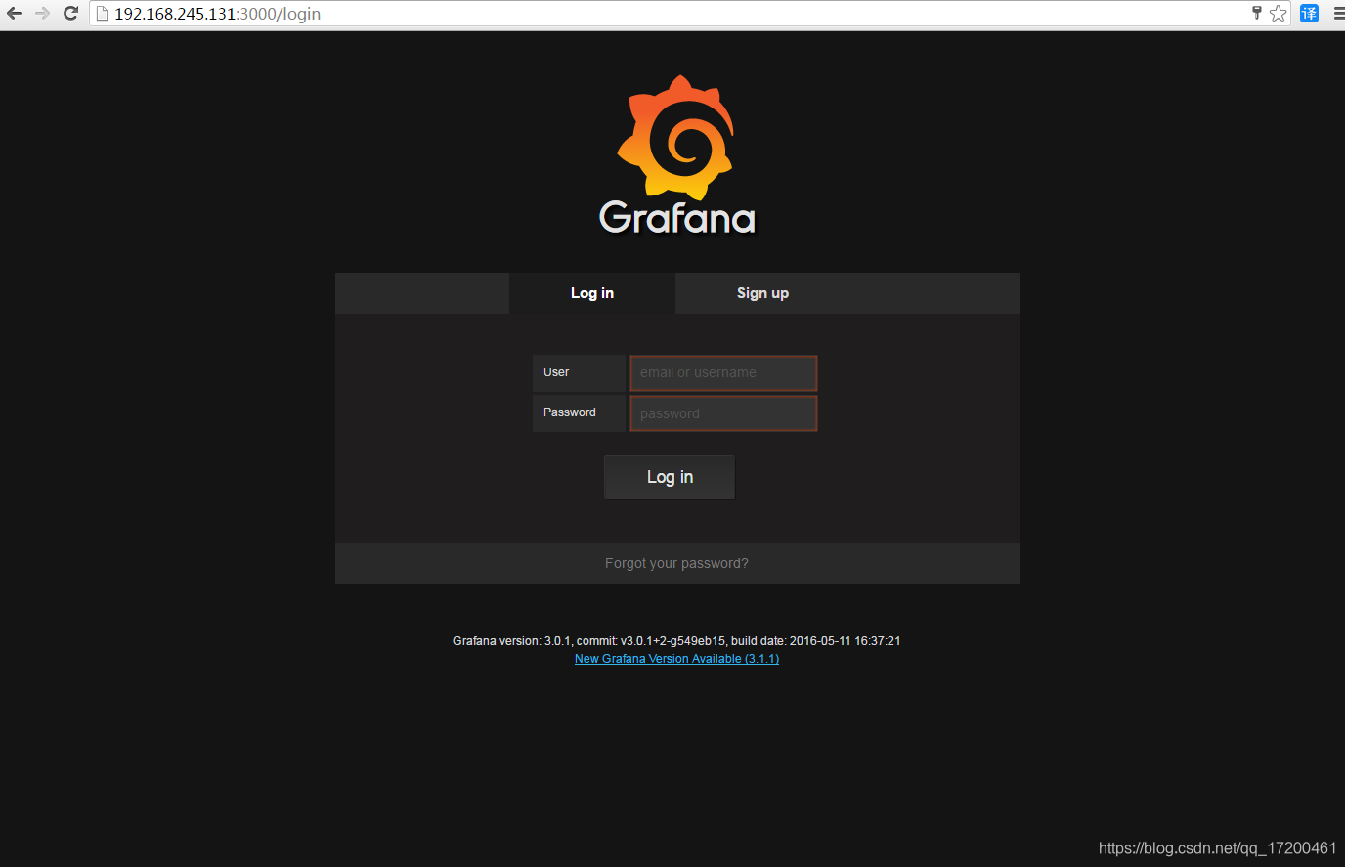This screenshot has height=867, width=1345.
Task: Open the Chrome hamburger menu
Action: [x=1338, y=14]
